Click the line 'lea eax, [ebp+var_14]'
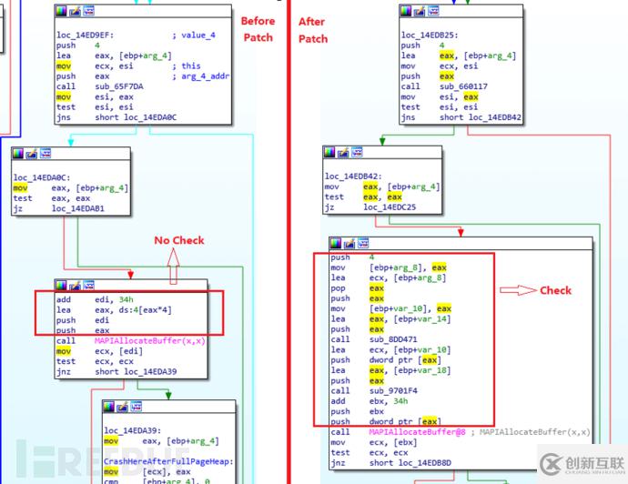Image resolution: width=628 pixels, height=484 pixels. [x=390, y=319]
